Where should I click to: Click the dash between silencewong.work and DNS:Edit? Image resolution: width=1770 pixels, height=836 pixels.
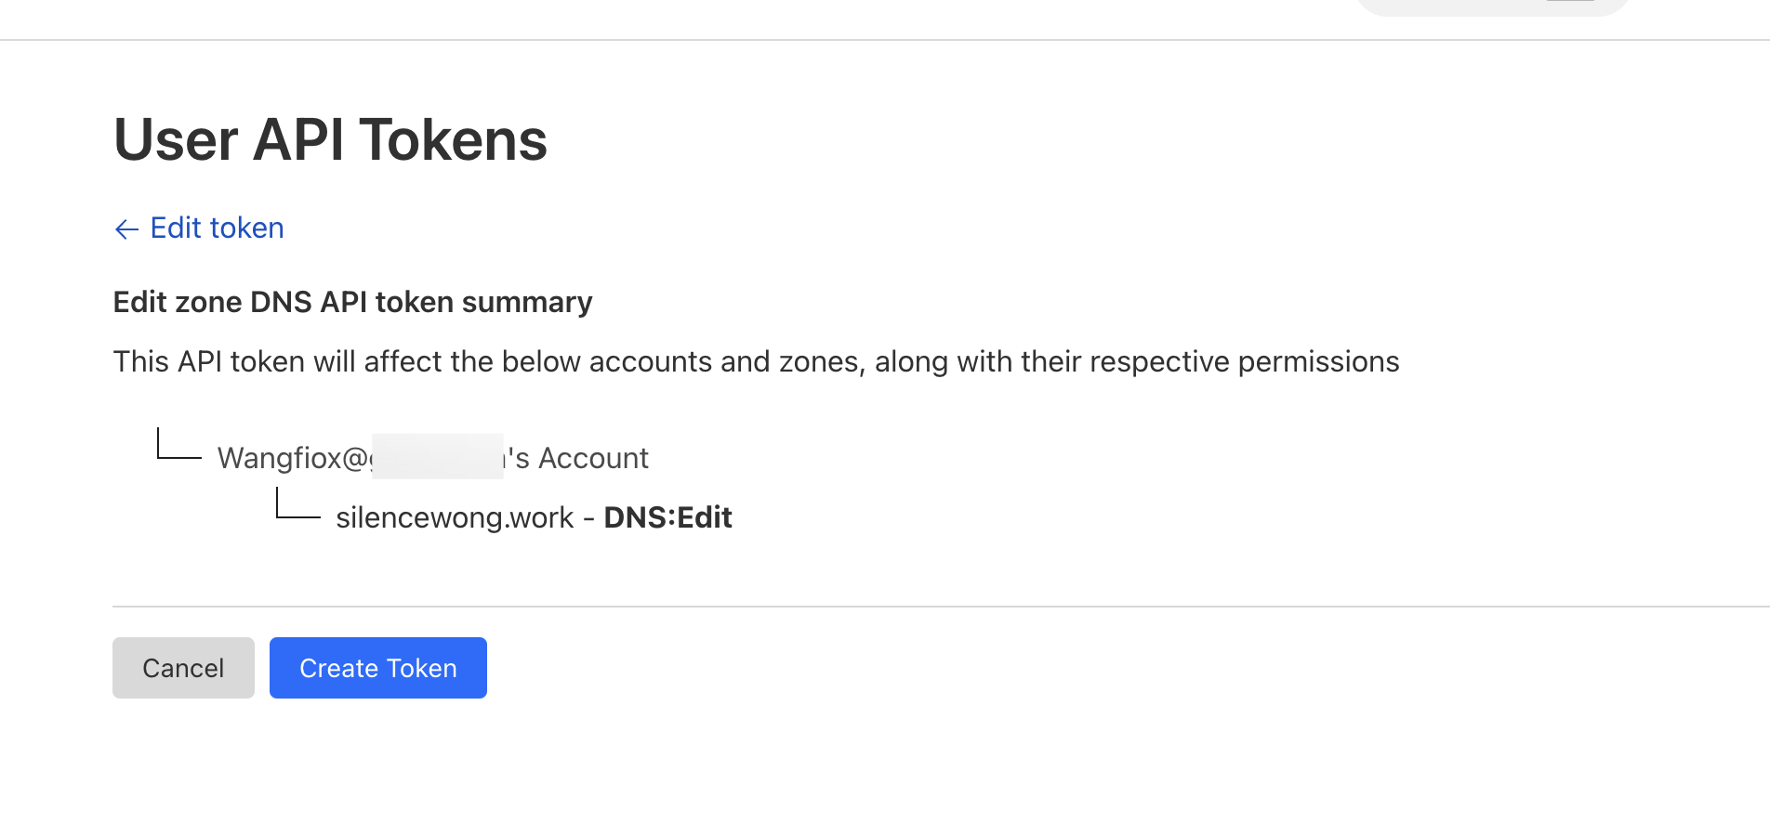pos(588,517)
